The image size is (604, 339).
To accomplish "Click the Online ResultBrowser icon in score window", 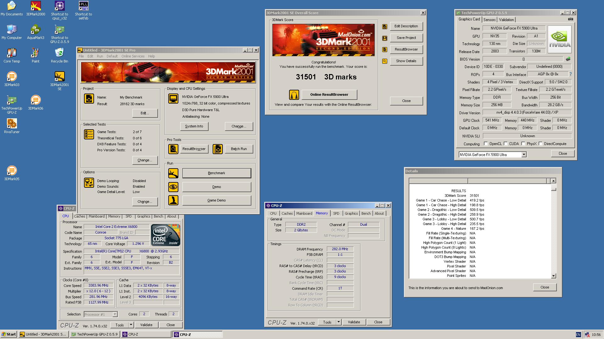I will coord(294,94).
